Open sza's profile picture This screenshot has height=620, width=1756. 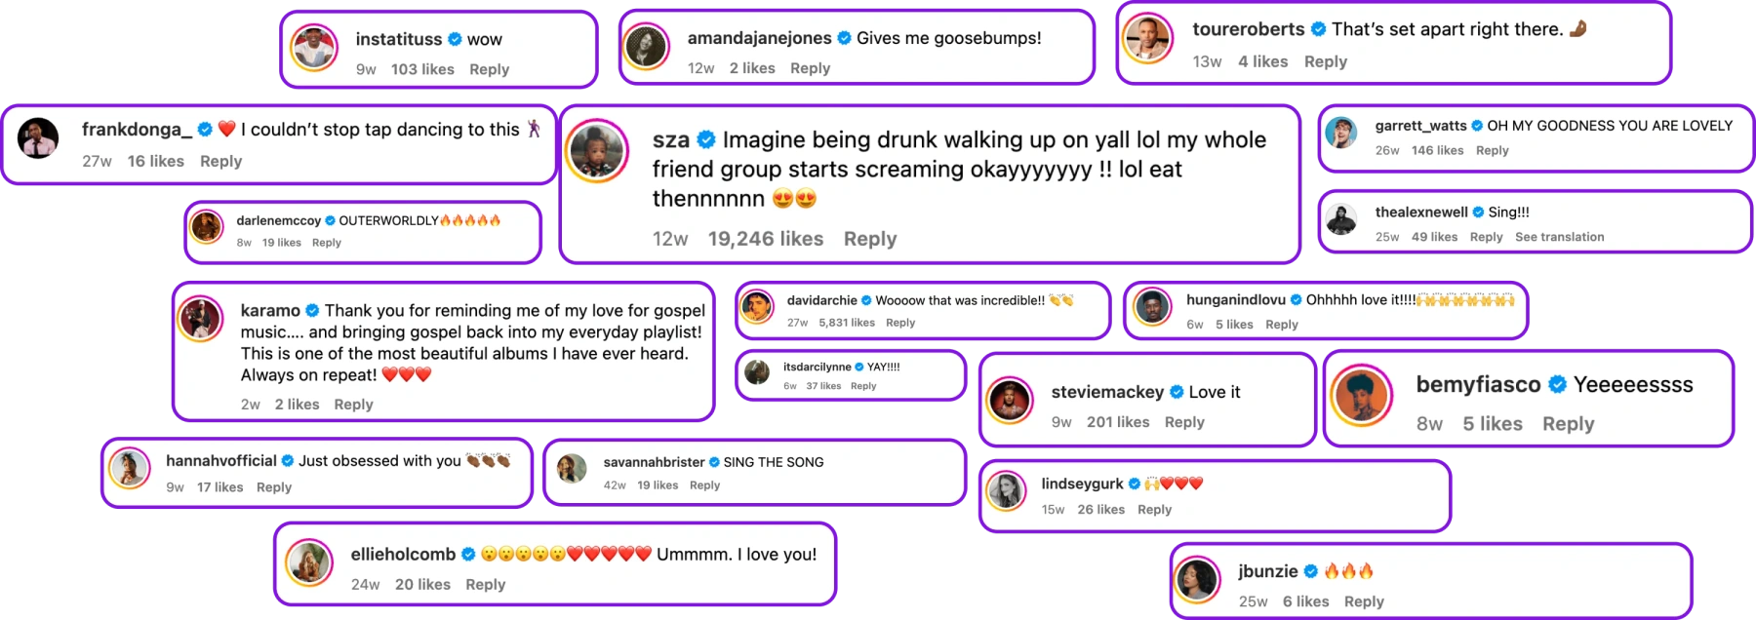tap(597, 151)
